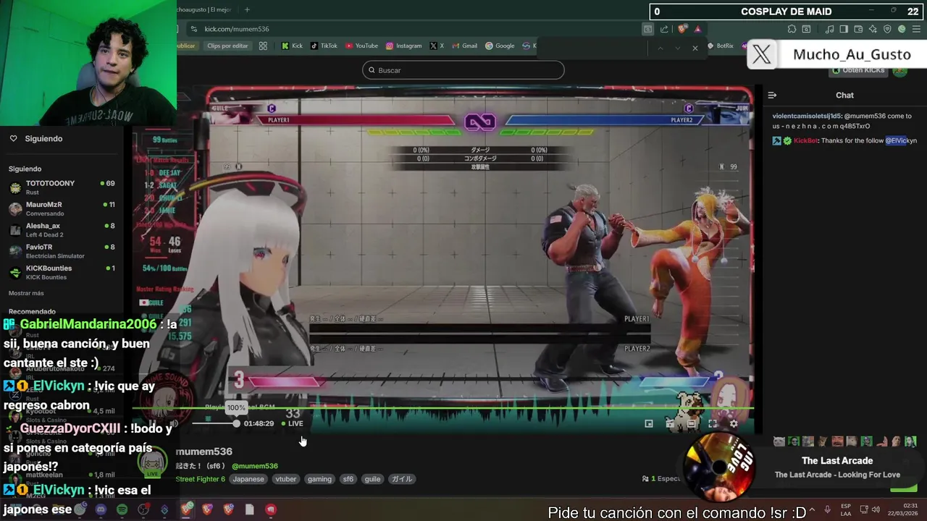This screenshot has height=521, width=927.
Task: Click the Brave Rewards triangle icon
Action: pos(697,29)
